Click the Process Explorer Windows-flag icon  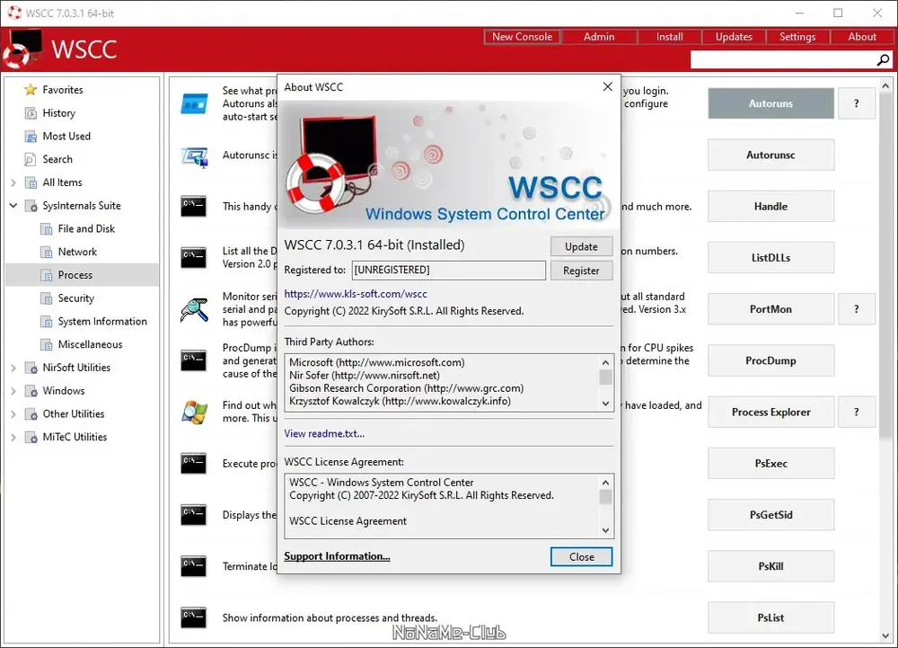(x=194, y=412)
